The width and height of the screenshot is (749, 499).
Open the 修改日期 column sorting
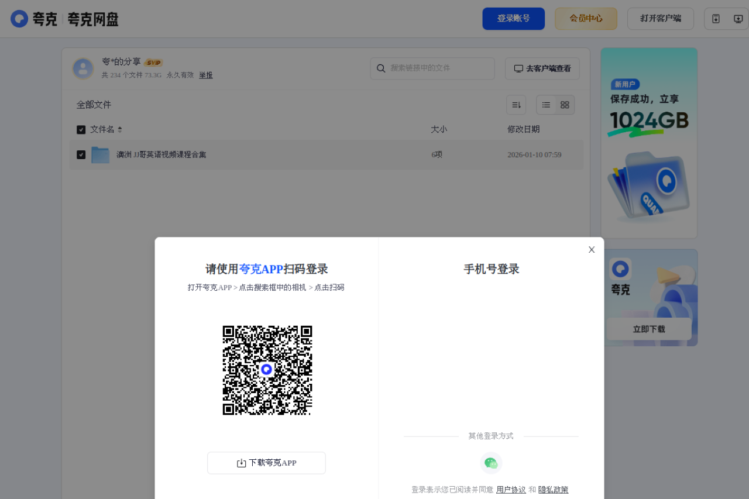click(523, 129)
